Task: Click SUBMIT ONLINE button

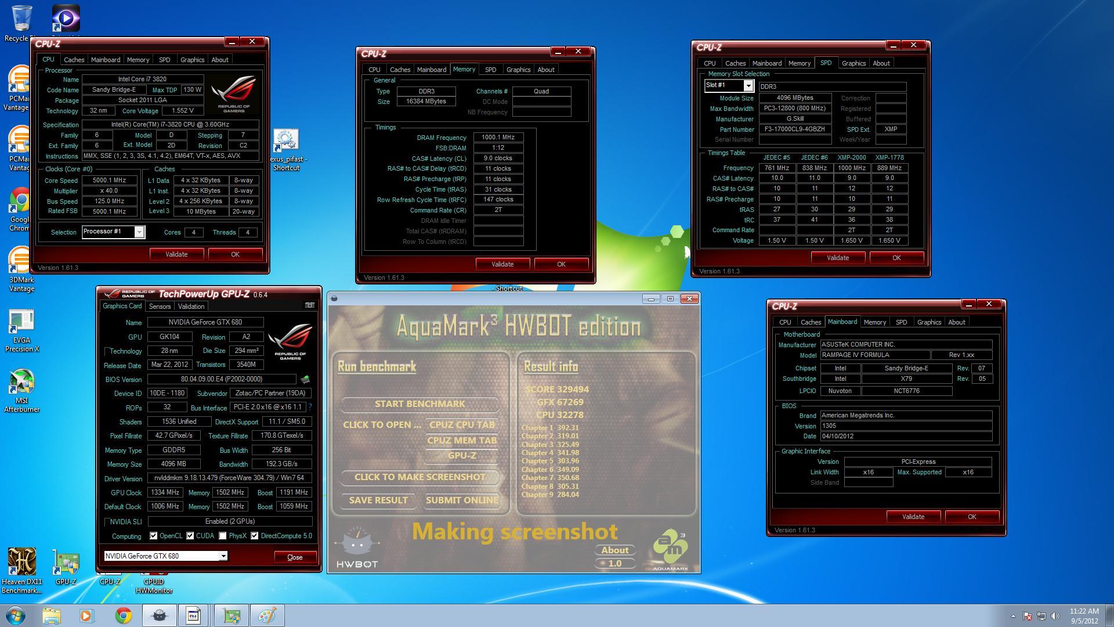Action: coord(462,500)
